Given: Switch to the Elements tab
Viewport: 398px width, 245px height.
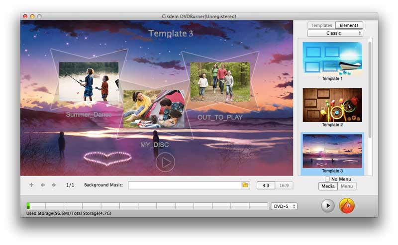Looking at the screenshot, I should click(x=349, y=25).
